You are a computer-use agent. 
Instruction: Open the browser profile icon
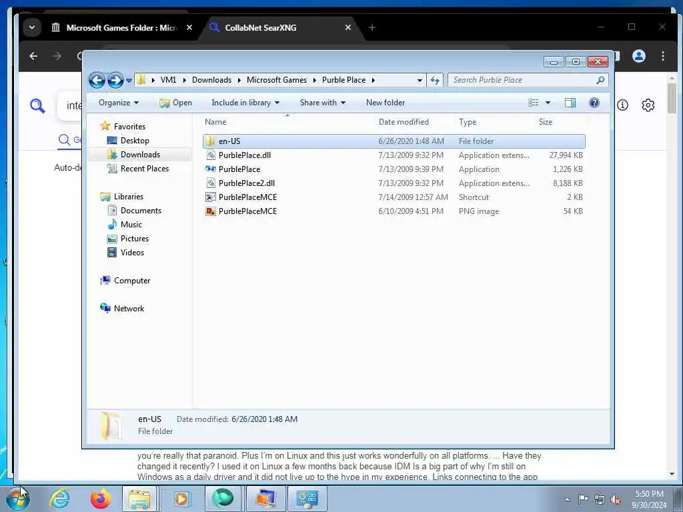[639, 56]
